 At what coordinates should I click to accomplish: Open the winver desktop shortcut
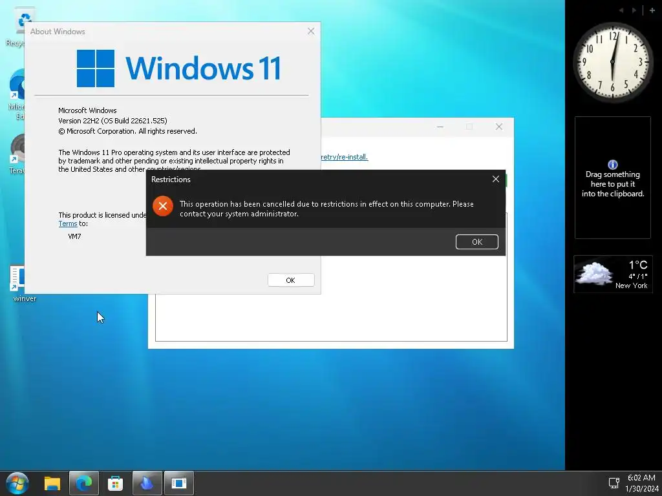point(19,284)
